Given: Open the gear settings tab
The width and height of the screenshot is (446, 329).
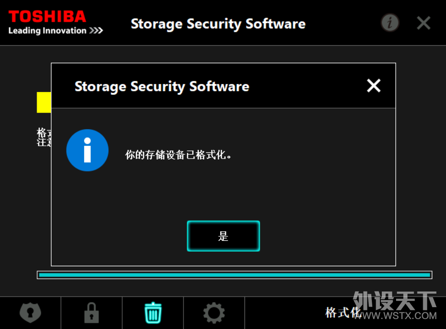Looking at the screenshot, I should point(214,313).
